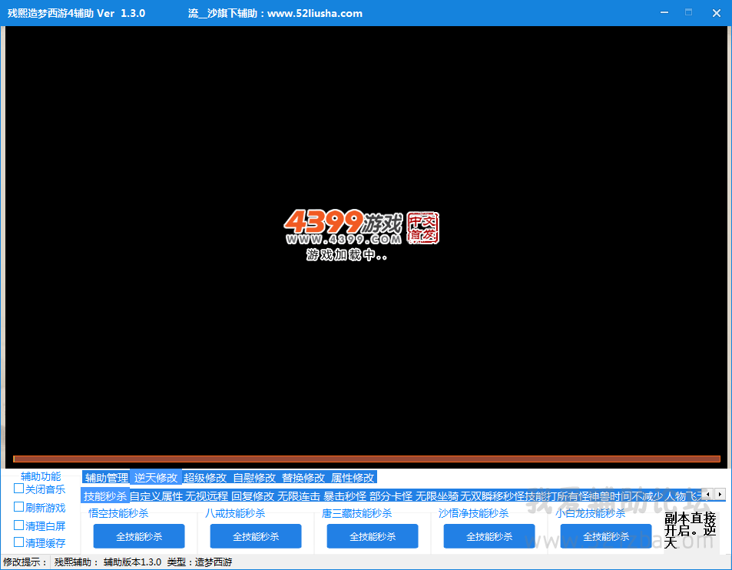
Task: Close the 残熙造梦西游4辅助 window
Action: (717, 13)
